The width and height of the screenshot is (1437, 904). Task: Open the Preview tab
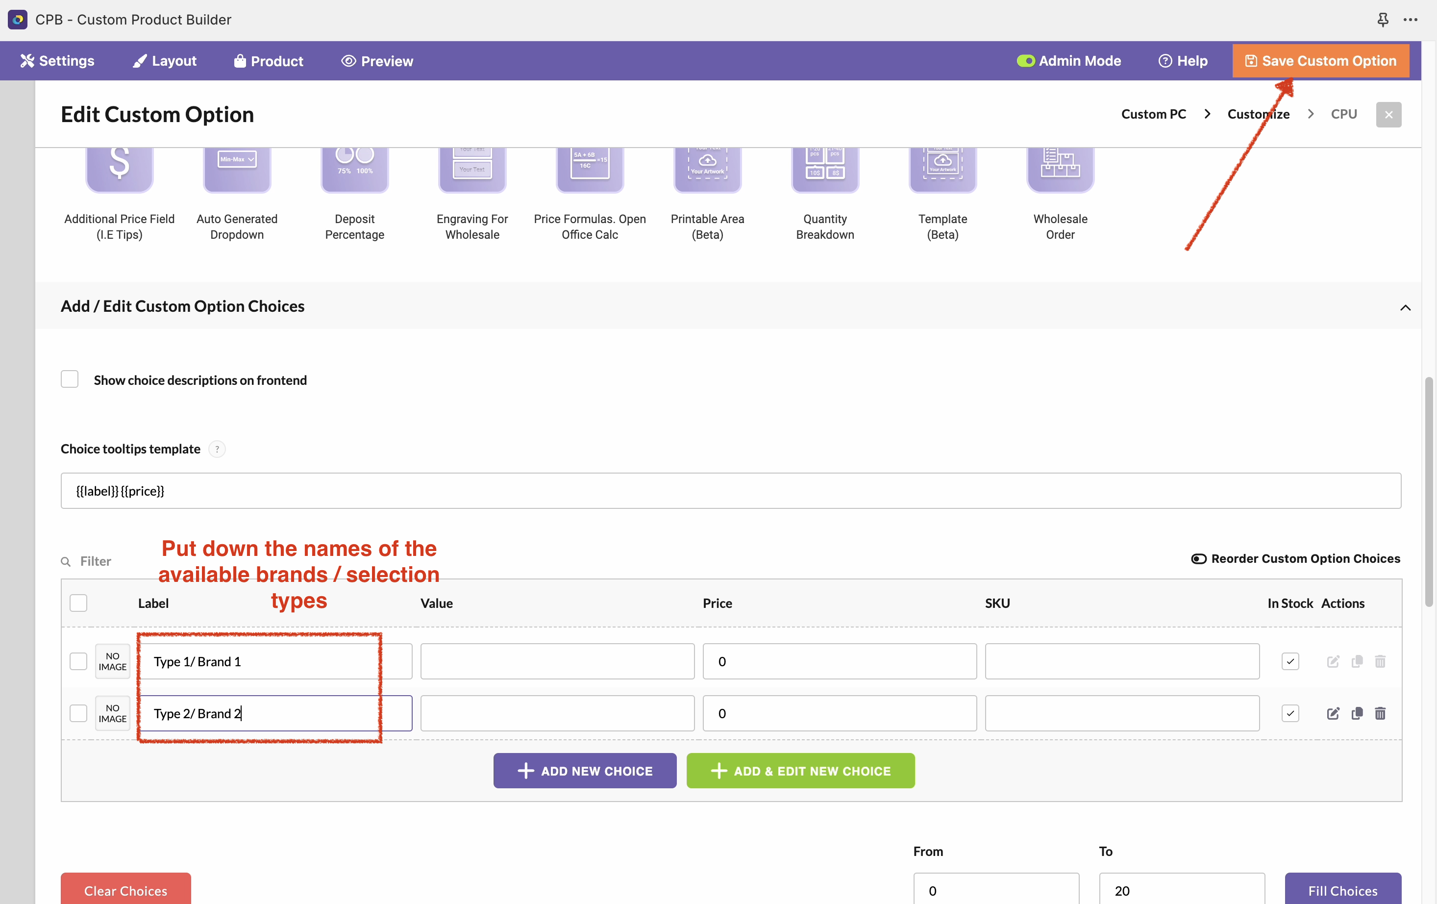click(x=377, y=61)
